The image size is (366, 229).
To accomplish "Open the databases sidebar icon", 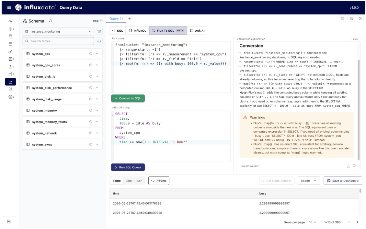I will point(10,36).
